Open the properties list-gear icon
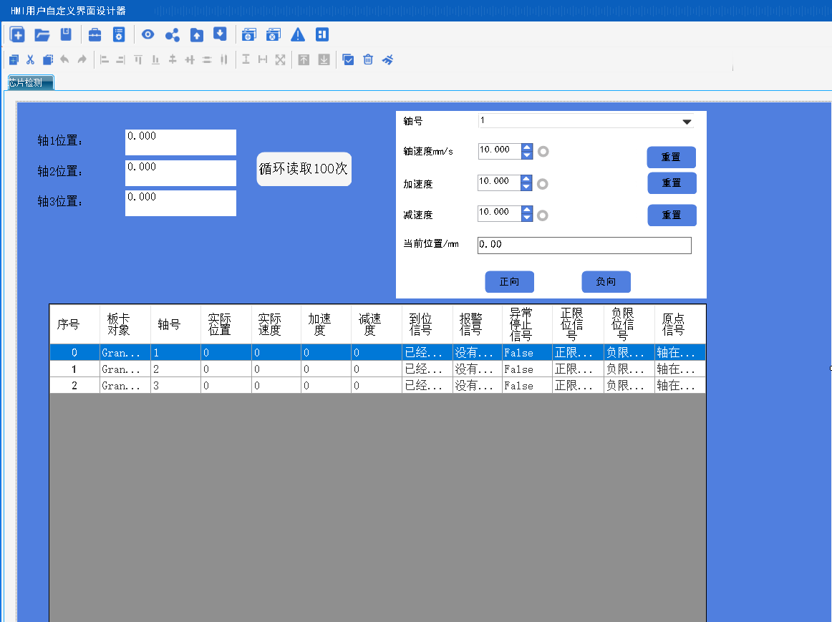Viewport: 832px width, 622px height. tap(119, 35)
